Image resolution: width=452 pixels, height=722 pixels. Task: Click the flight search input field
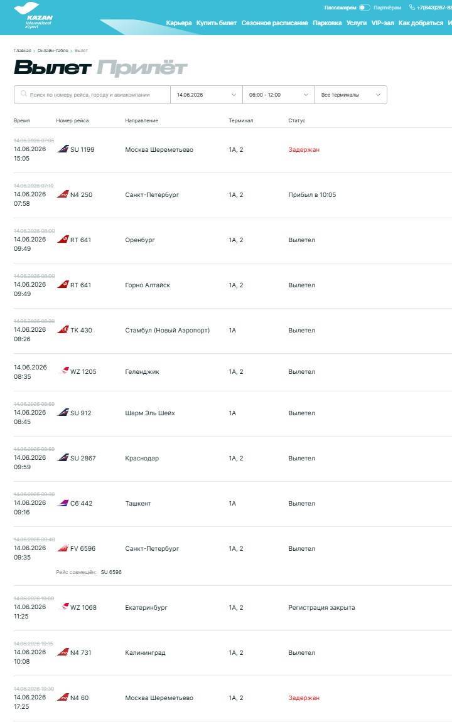pos(92,95)
